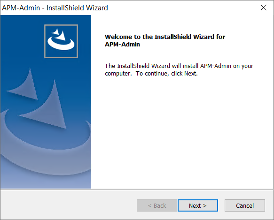Click the framed InstallShield logo icon
274x220 pixels.
[x=61, y=41]
